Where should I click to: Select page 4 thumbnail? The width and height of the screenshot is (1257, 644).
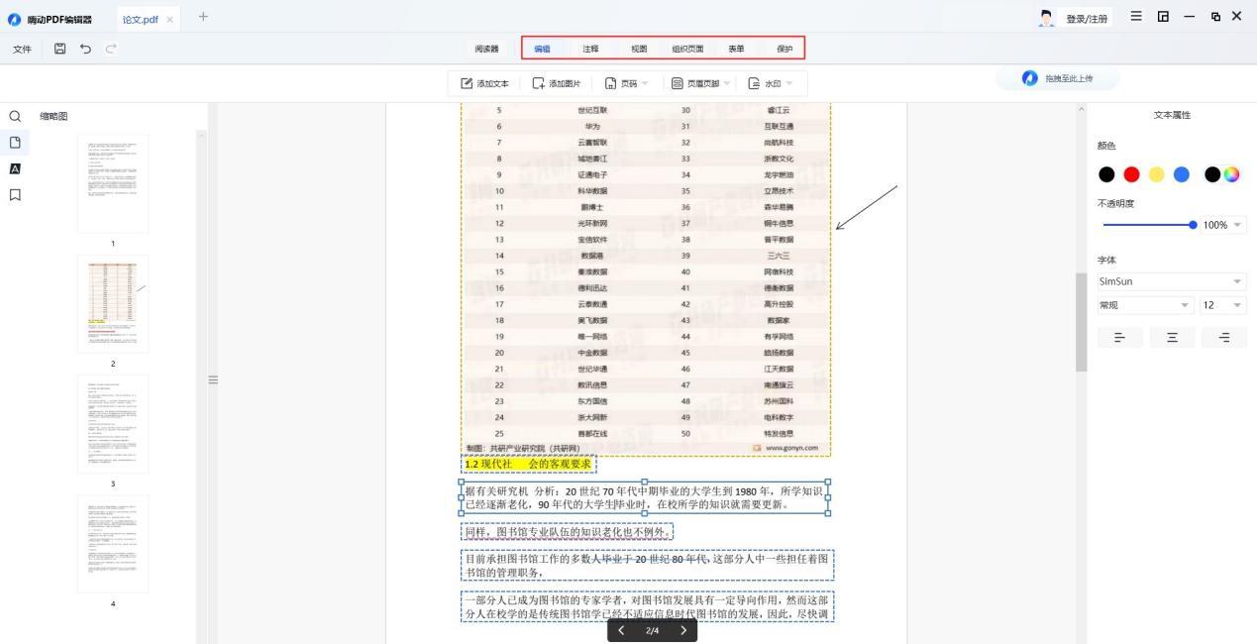pos(113,544)
